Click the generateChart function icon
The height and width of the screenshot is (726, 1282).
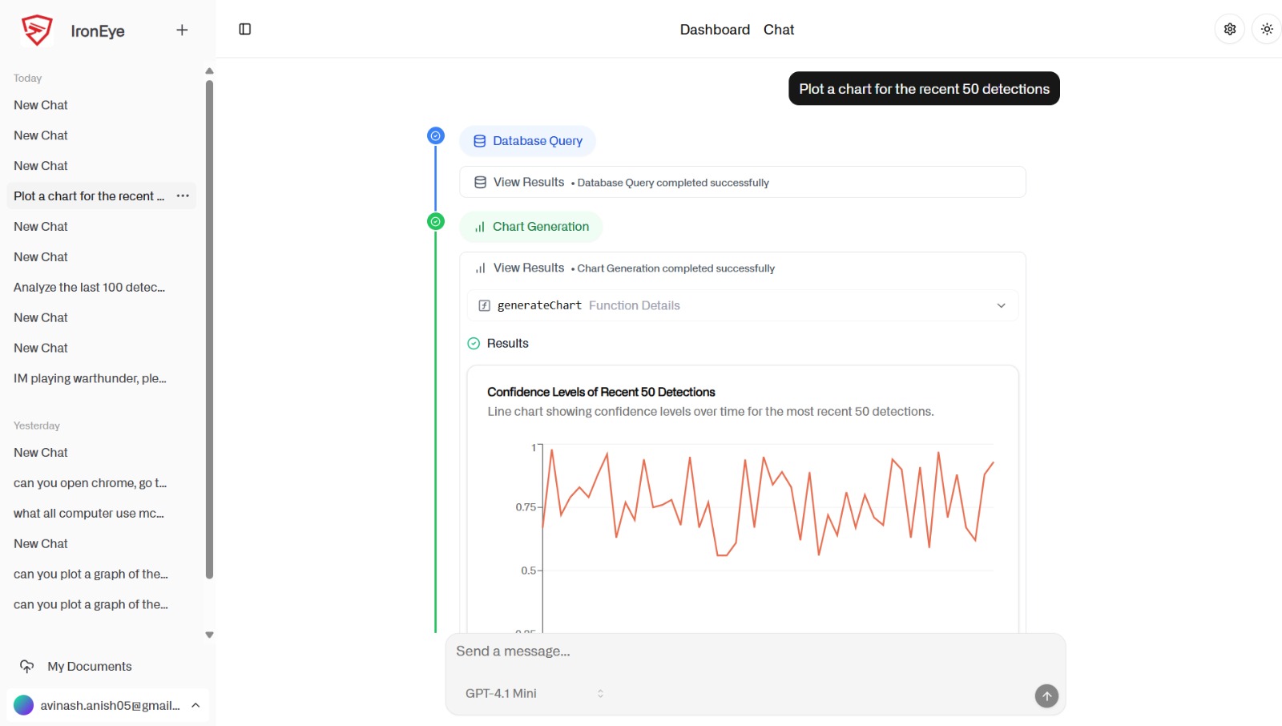(484, 305)
